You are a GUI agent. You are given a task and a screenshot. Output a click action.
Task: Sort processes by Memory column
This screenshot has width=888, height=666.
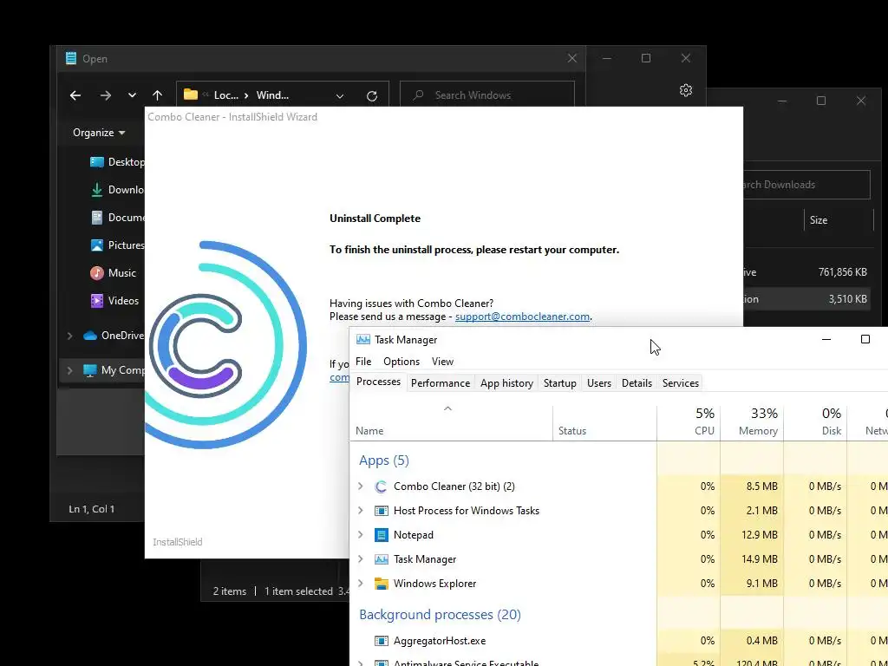pos(752,421)
